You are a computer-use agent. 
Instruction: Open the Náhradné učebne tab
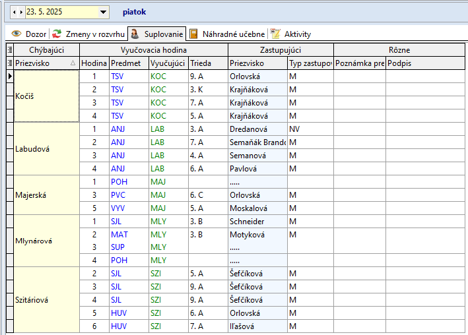tap(227, 34)
